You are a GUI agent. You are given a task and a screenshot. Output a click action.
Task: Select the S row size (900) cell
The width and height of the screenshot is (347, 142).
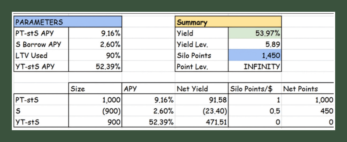(x=95, y=111)
